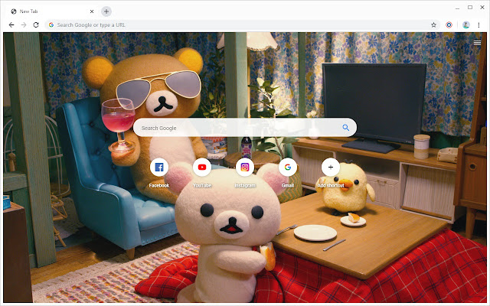490x306 pixels.
Task: Reload the current page
Action: (x=36, y=25)
